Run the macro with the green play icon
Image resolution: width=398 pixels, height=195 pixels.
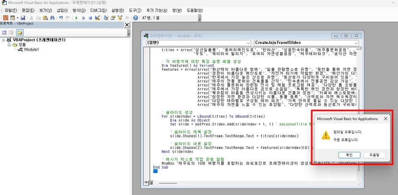click(x=76, y=18)
